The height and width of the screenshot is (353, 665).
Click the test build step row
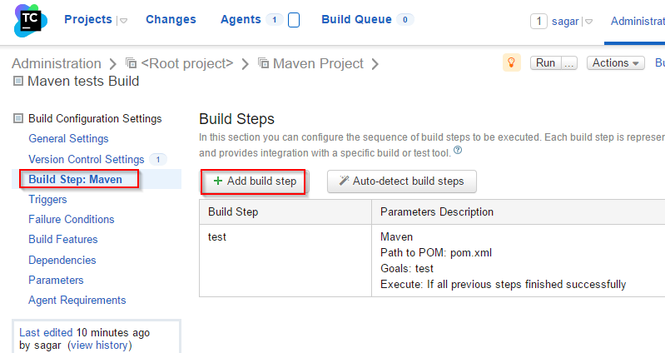[x=218, y=237]
